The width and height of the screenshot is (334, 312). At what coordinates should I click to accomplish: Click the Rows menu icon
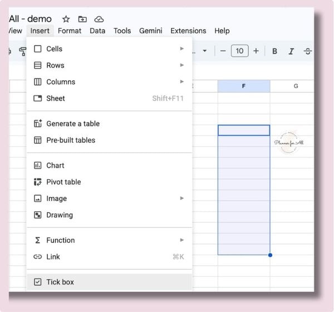point(38,65)
